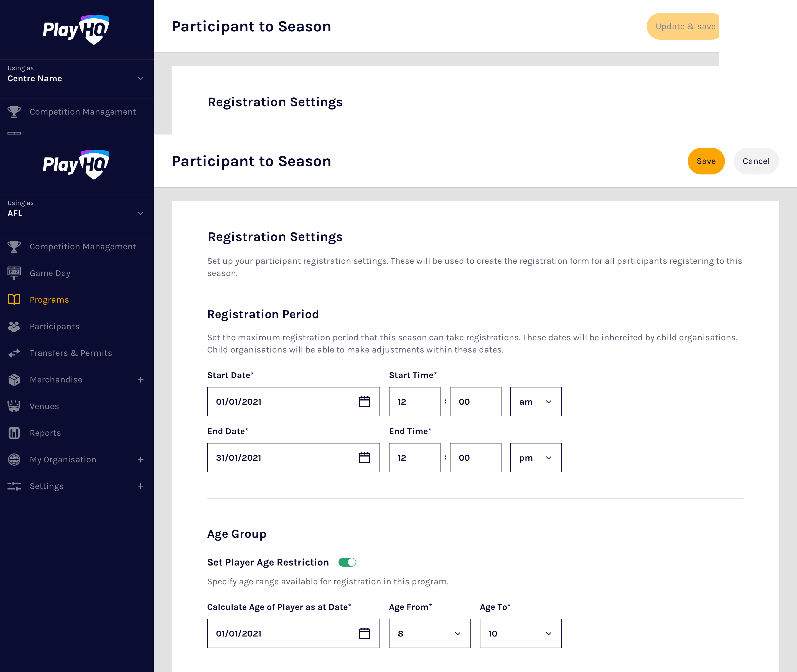Click the Merchandise box icon
Viewport: 797px width, 672px height.
point(14,380)
